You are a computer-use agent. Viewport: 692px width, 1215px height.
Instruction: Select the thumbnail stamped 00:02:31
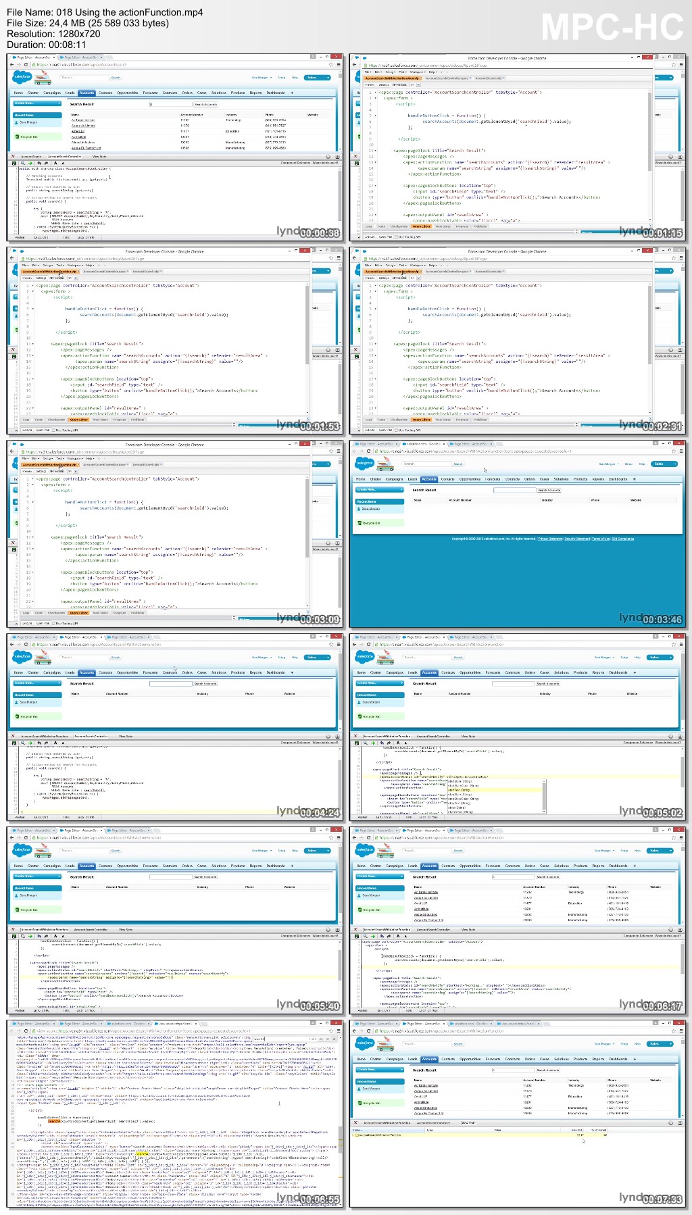coord(518,340)
